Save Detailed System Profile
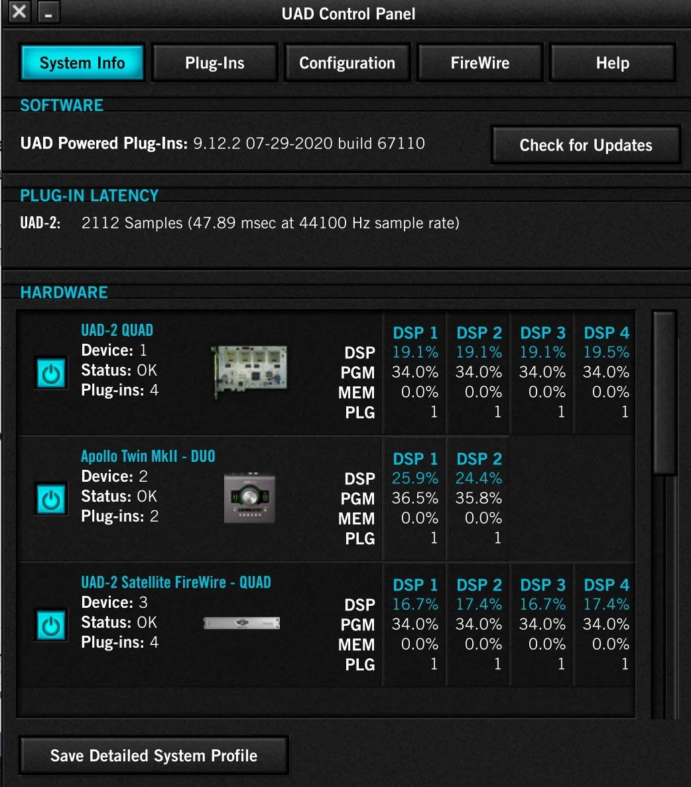Image resolution: width=691 pixels, height=787 pixels. (154, 755)
